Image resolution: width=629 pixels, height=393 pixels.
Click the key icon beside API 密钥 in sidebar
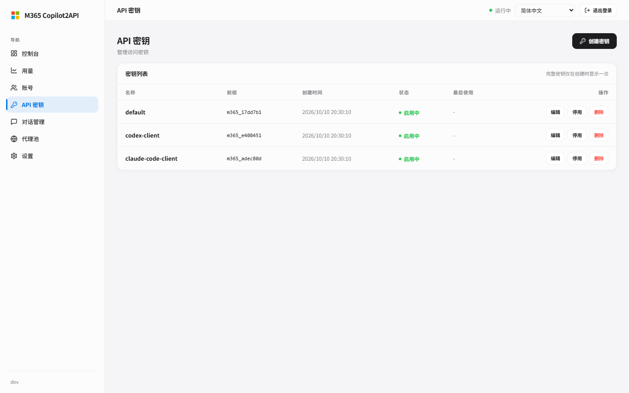14,105
